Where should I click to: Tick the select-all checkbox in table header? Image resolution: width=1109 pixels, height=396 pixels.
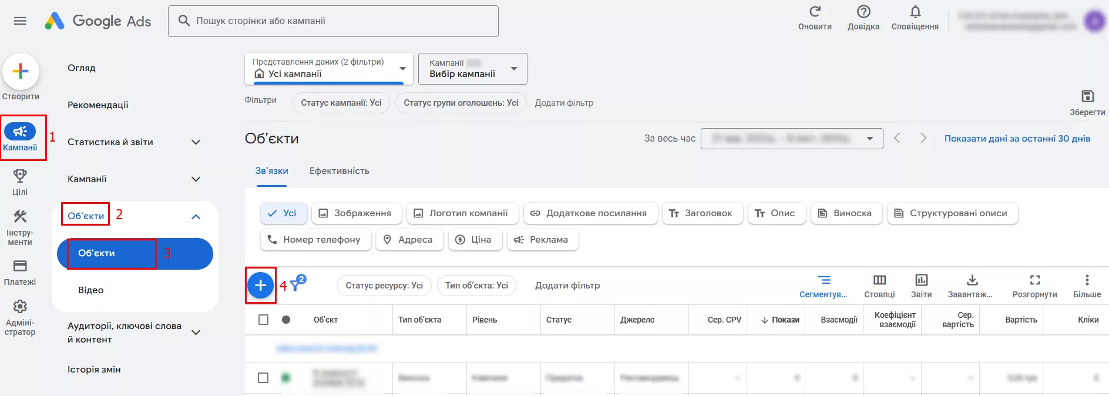coord(264,320)
